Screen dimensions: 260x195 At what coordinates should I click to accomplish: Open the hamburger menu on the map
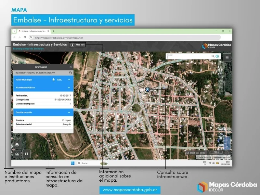point(227,57)
